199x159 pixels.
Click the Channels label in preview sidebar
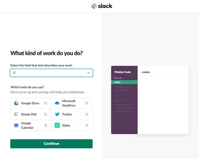pos(118,78)
